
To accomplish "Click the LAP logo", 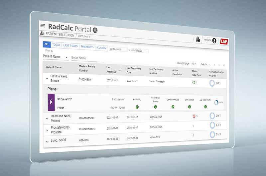I will 224,42.
